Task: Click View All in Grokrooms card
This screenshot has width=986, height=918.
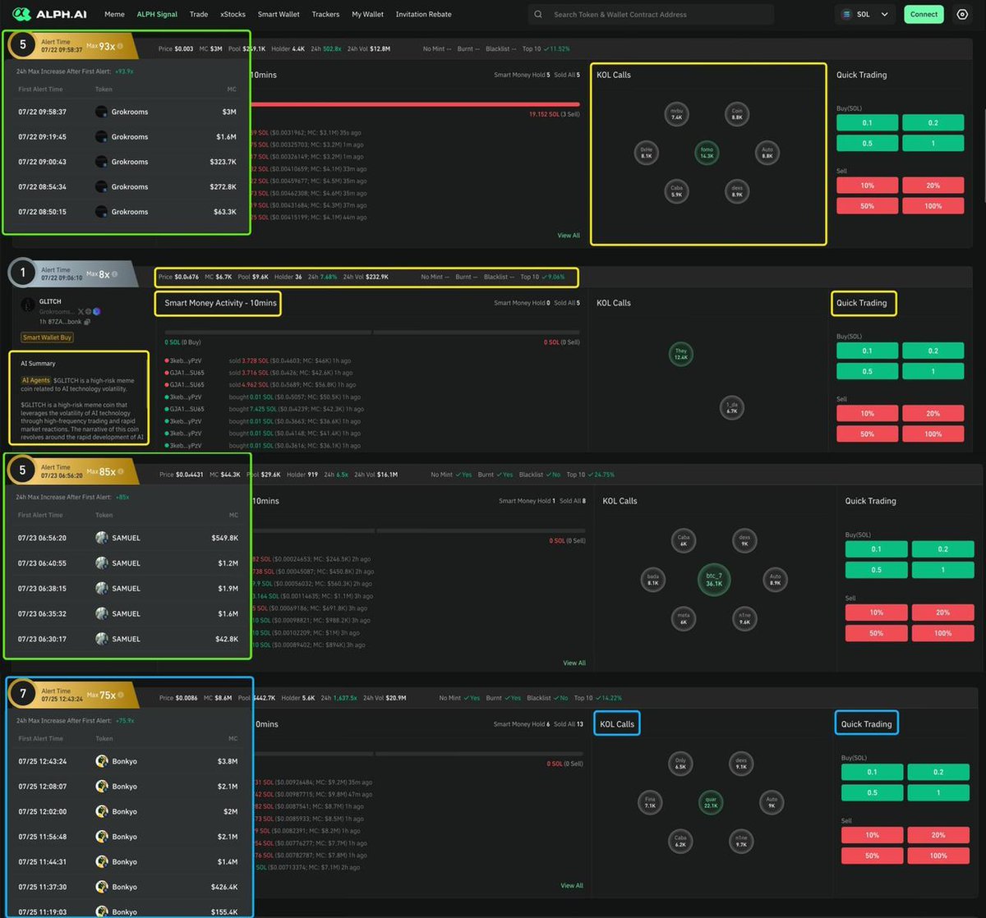Action: point(569,236)
